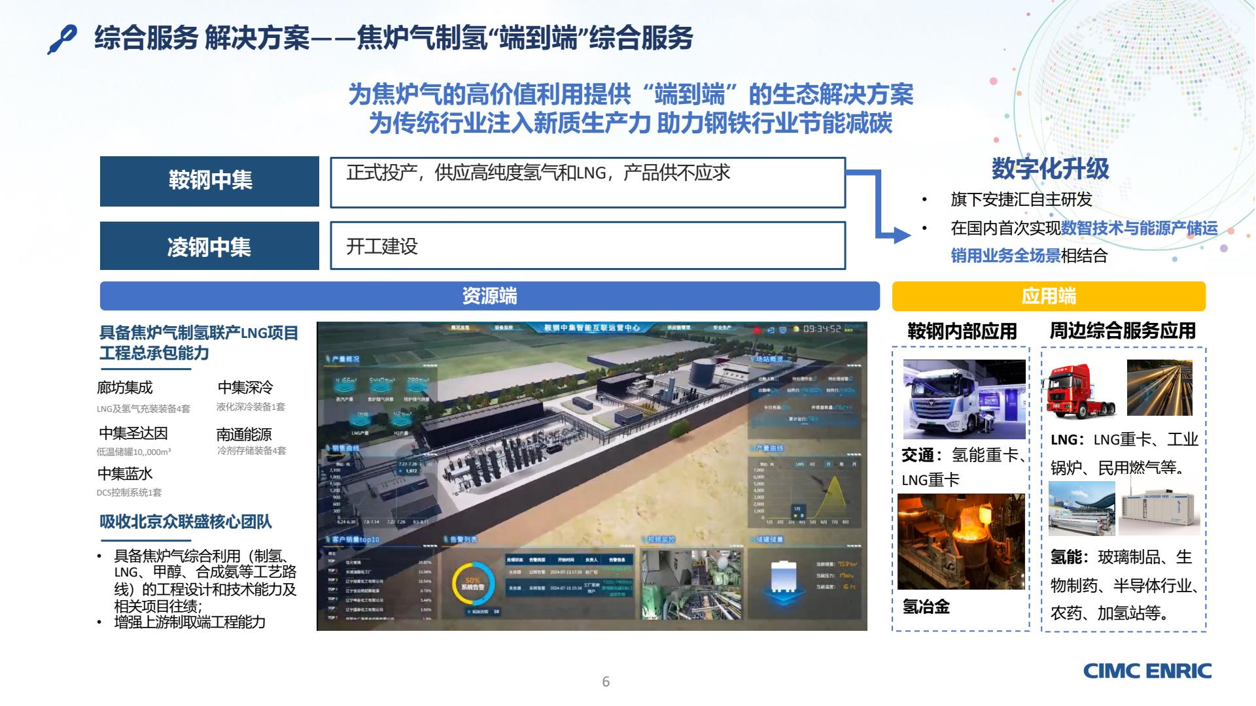Click the red LNG truck photo

(x=1080, y=390)
